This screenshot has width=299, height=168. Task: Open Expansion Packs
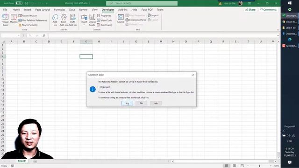pyautogui.click(x=135, y=20)
